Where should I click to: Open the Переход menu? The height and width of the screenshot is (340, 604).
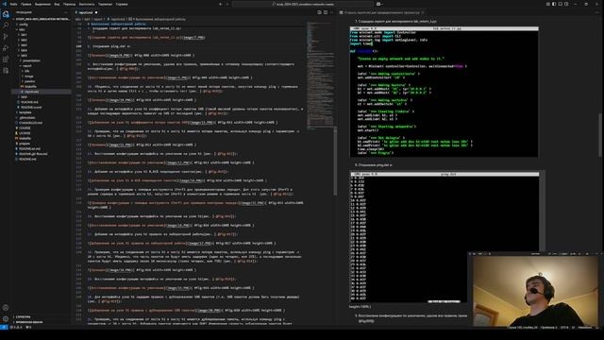pos(69,4)
